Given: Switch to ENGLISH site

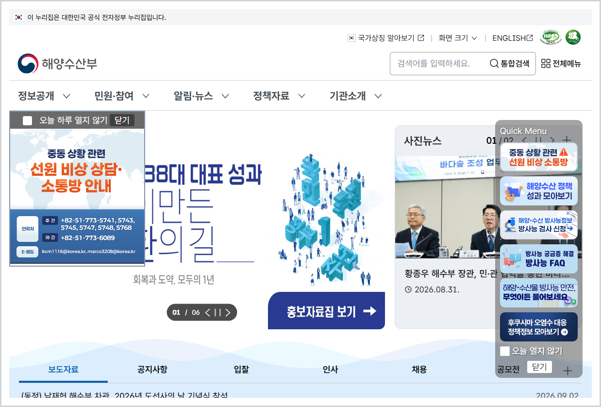Looking at the screenshot, I should pos(512,38).
